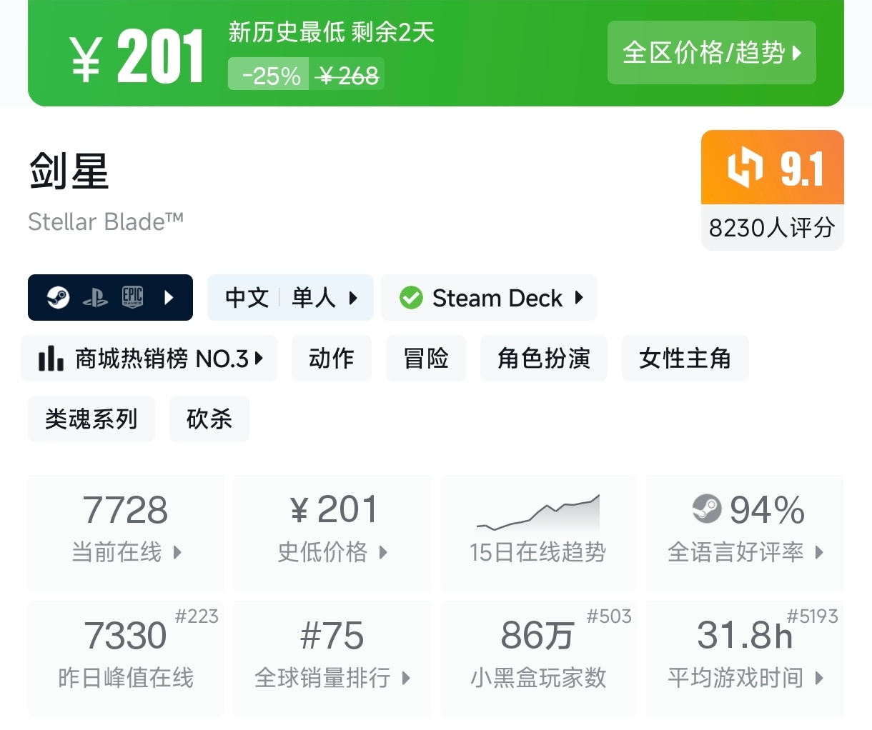Select the 动作 genre tag
872x730 pixels.
click(331, 358)
